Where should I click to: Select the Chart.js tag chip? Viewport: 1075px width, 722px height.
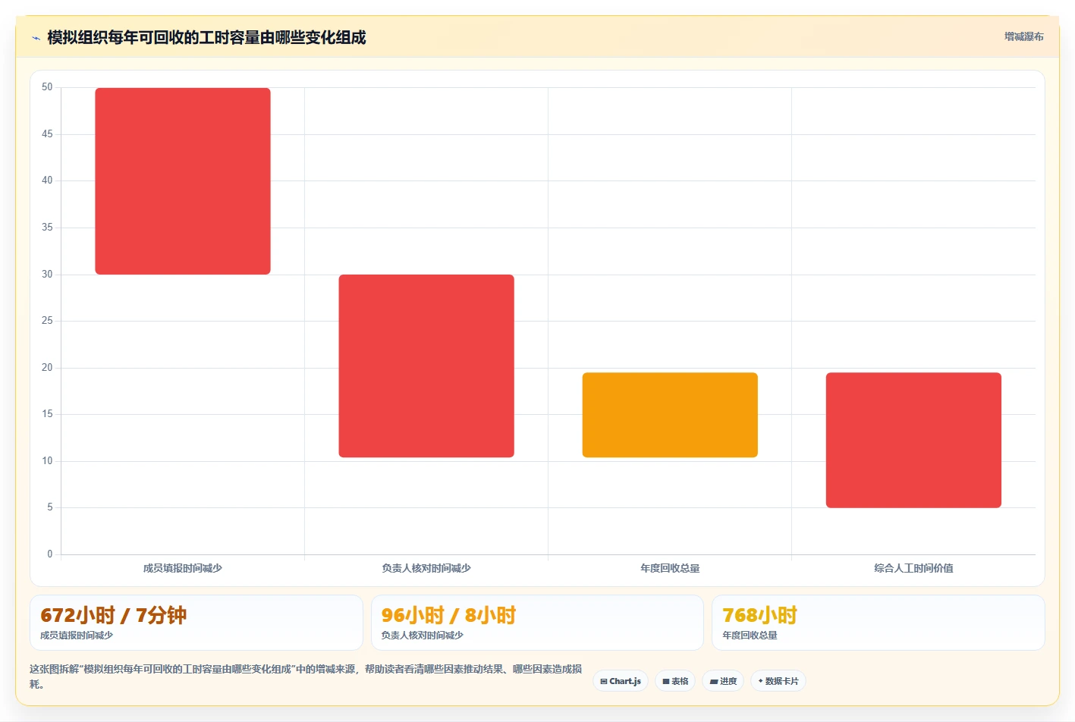(621, 681)
